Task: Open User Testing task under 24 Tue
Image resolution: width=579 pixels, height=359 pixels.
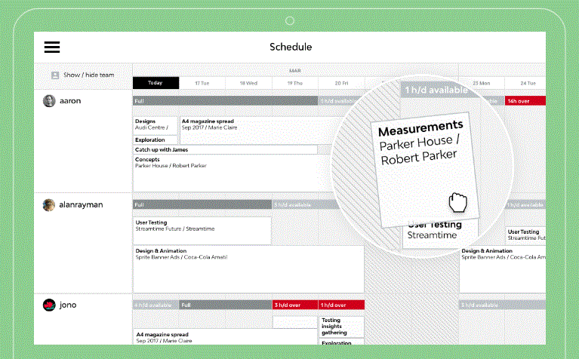Action: pyautogui.click(x=525, y=235)
